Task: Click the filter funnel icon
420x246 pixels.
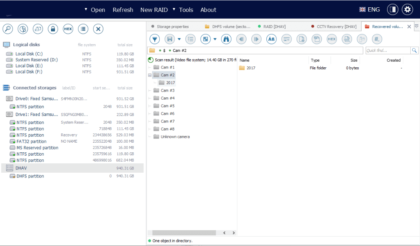Action: tap(154, 39)
